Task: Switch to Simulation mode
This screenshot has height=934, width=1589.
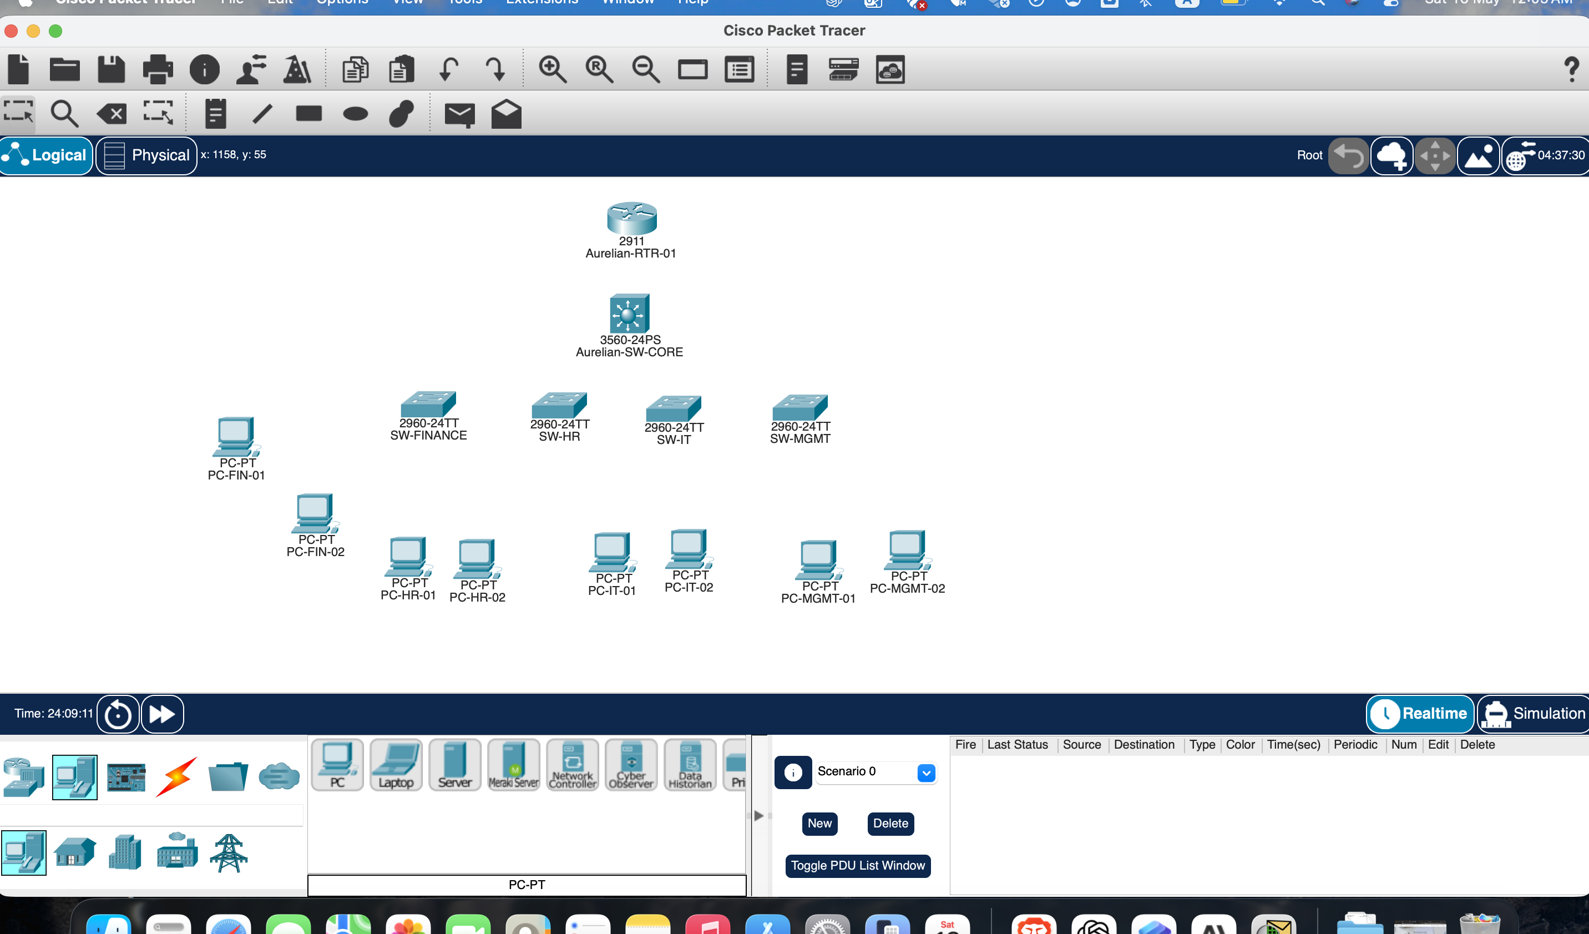Action: (1534, 714)
